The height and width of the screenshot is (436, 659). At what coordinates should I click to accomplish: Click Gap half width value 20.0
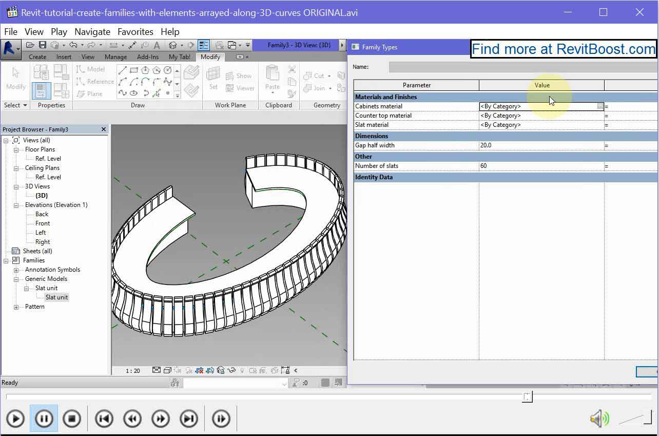click(x=541, y=145)
